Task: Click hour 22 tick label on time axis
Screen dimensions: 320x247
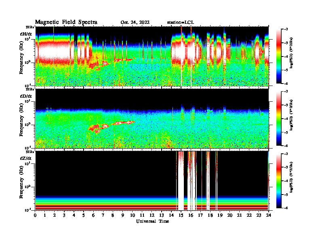Action: point(249,216)
